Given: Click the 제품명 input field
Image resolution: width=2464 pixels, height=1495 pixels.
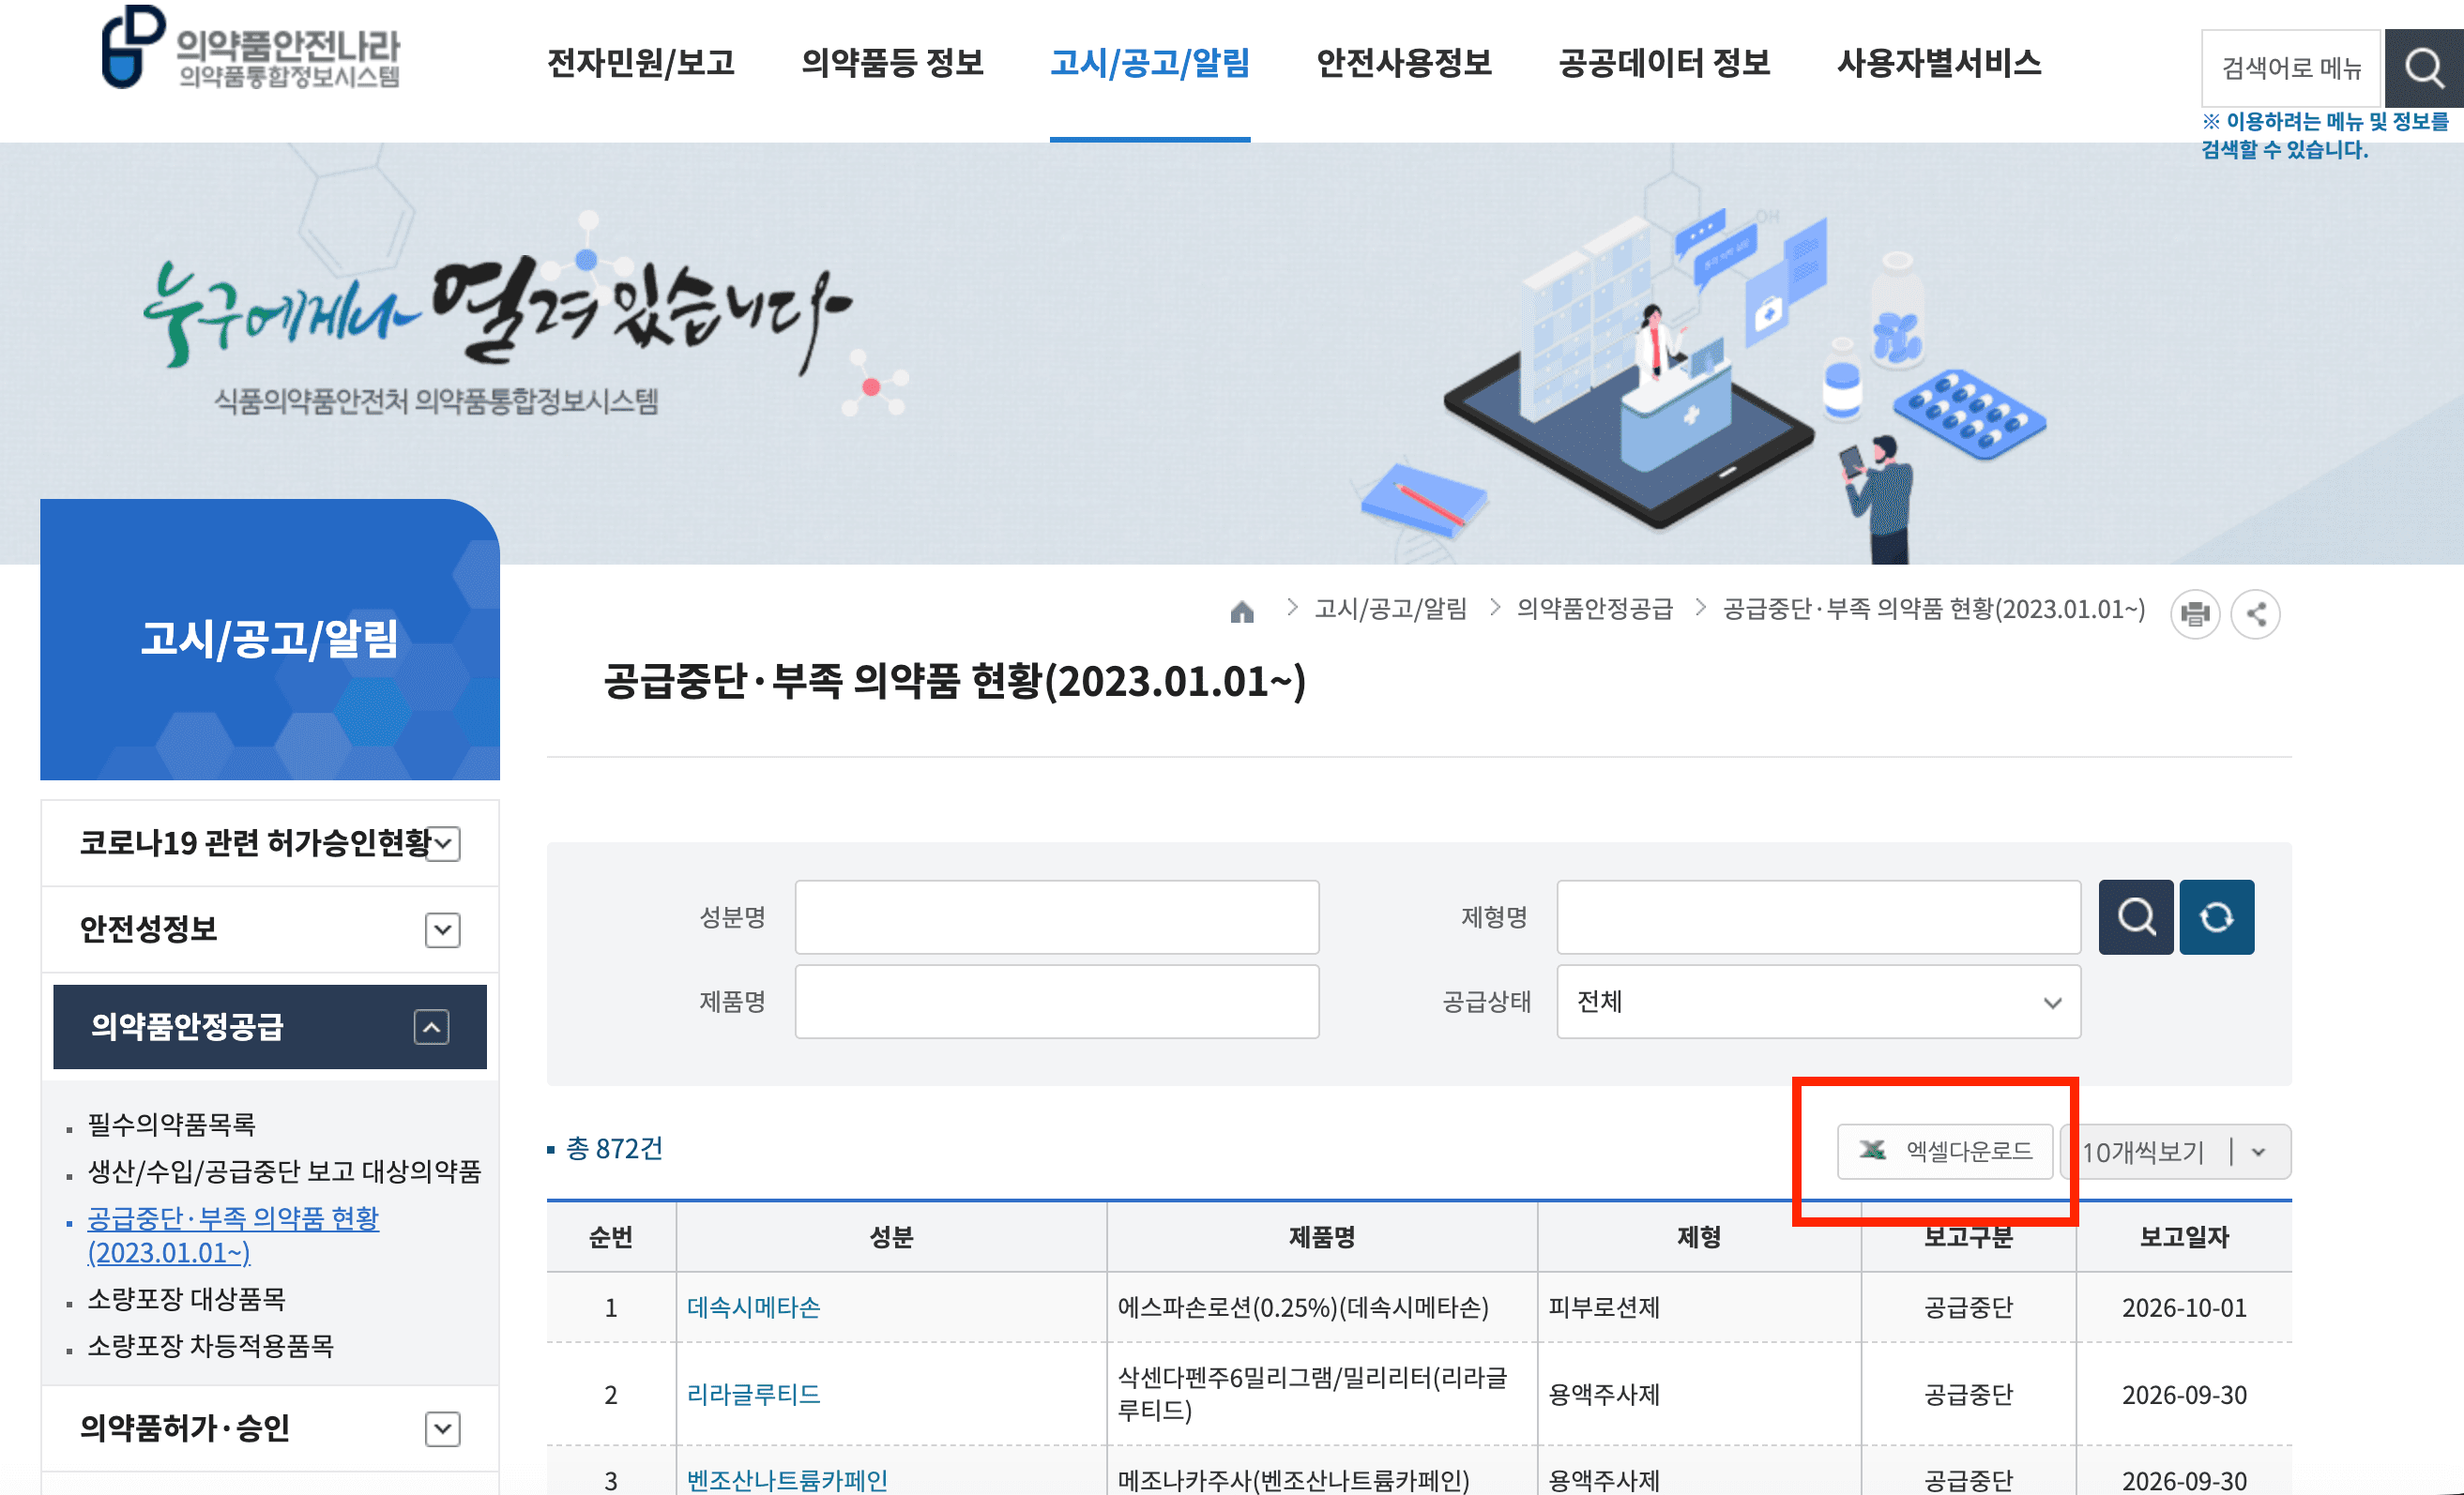Looking at the screenshot, I should pos(1057,1002).
